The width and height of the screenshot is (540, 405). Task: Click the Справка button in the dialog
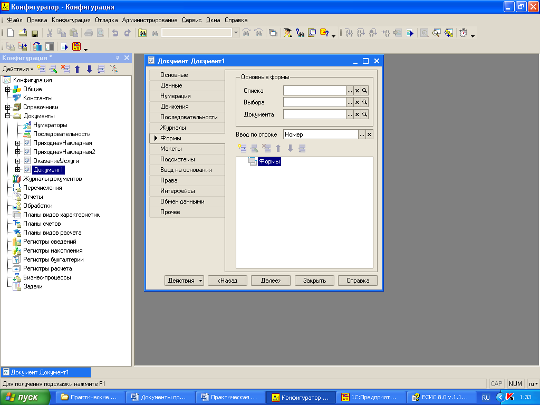tap(358, 281)
